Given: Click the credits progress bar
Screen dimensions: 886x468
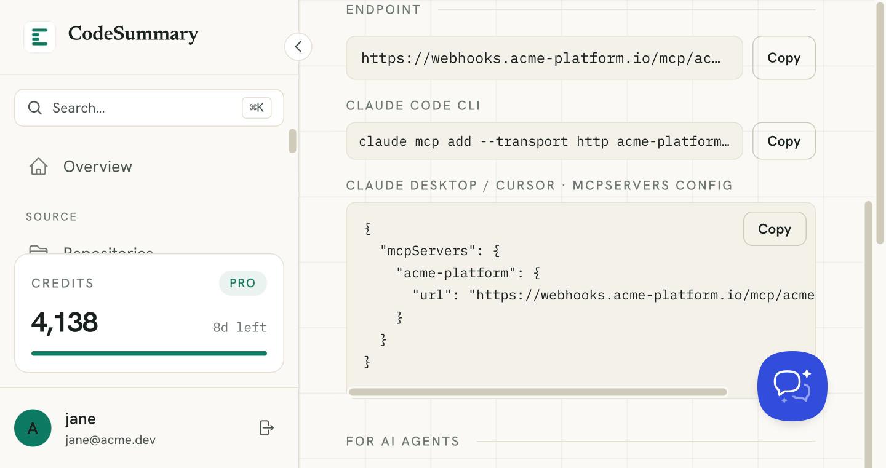Looking at the screenshot, I should point(149,354).
